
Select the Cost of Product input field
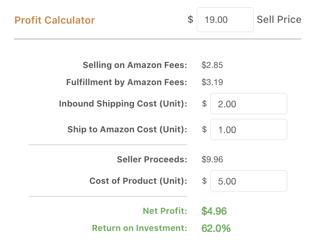(x=248, y=181)
